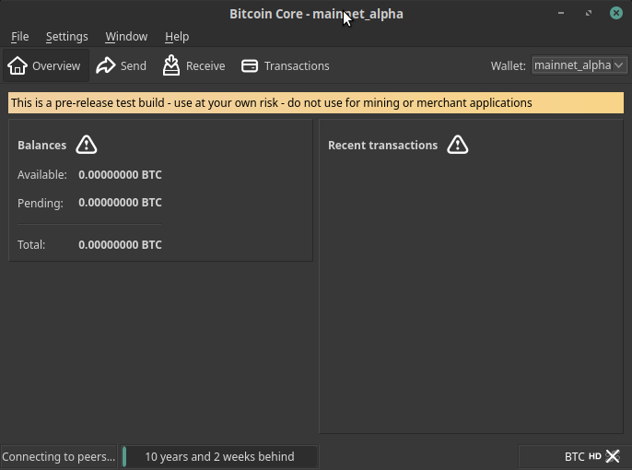The width and height of the screenshot is (632, 470).
Task: Click the Pending balance value
Action: [x=120, y=203]
